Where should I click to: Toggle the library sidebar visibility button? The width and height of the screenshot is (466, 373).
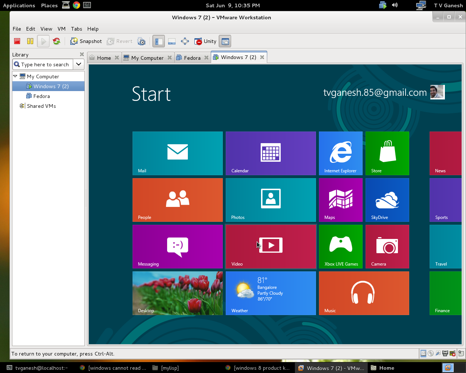coord(158,41)
